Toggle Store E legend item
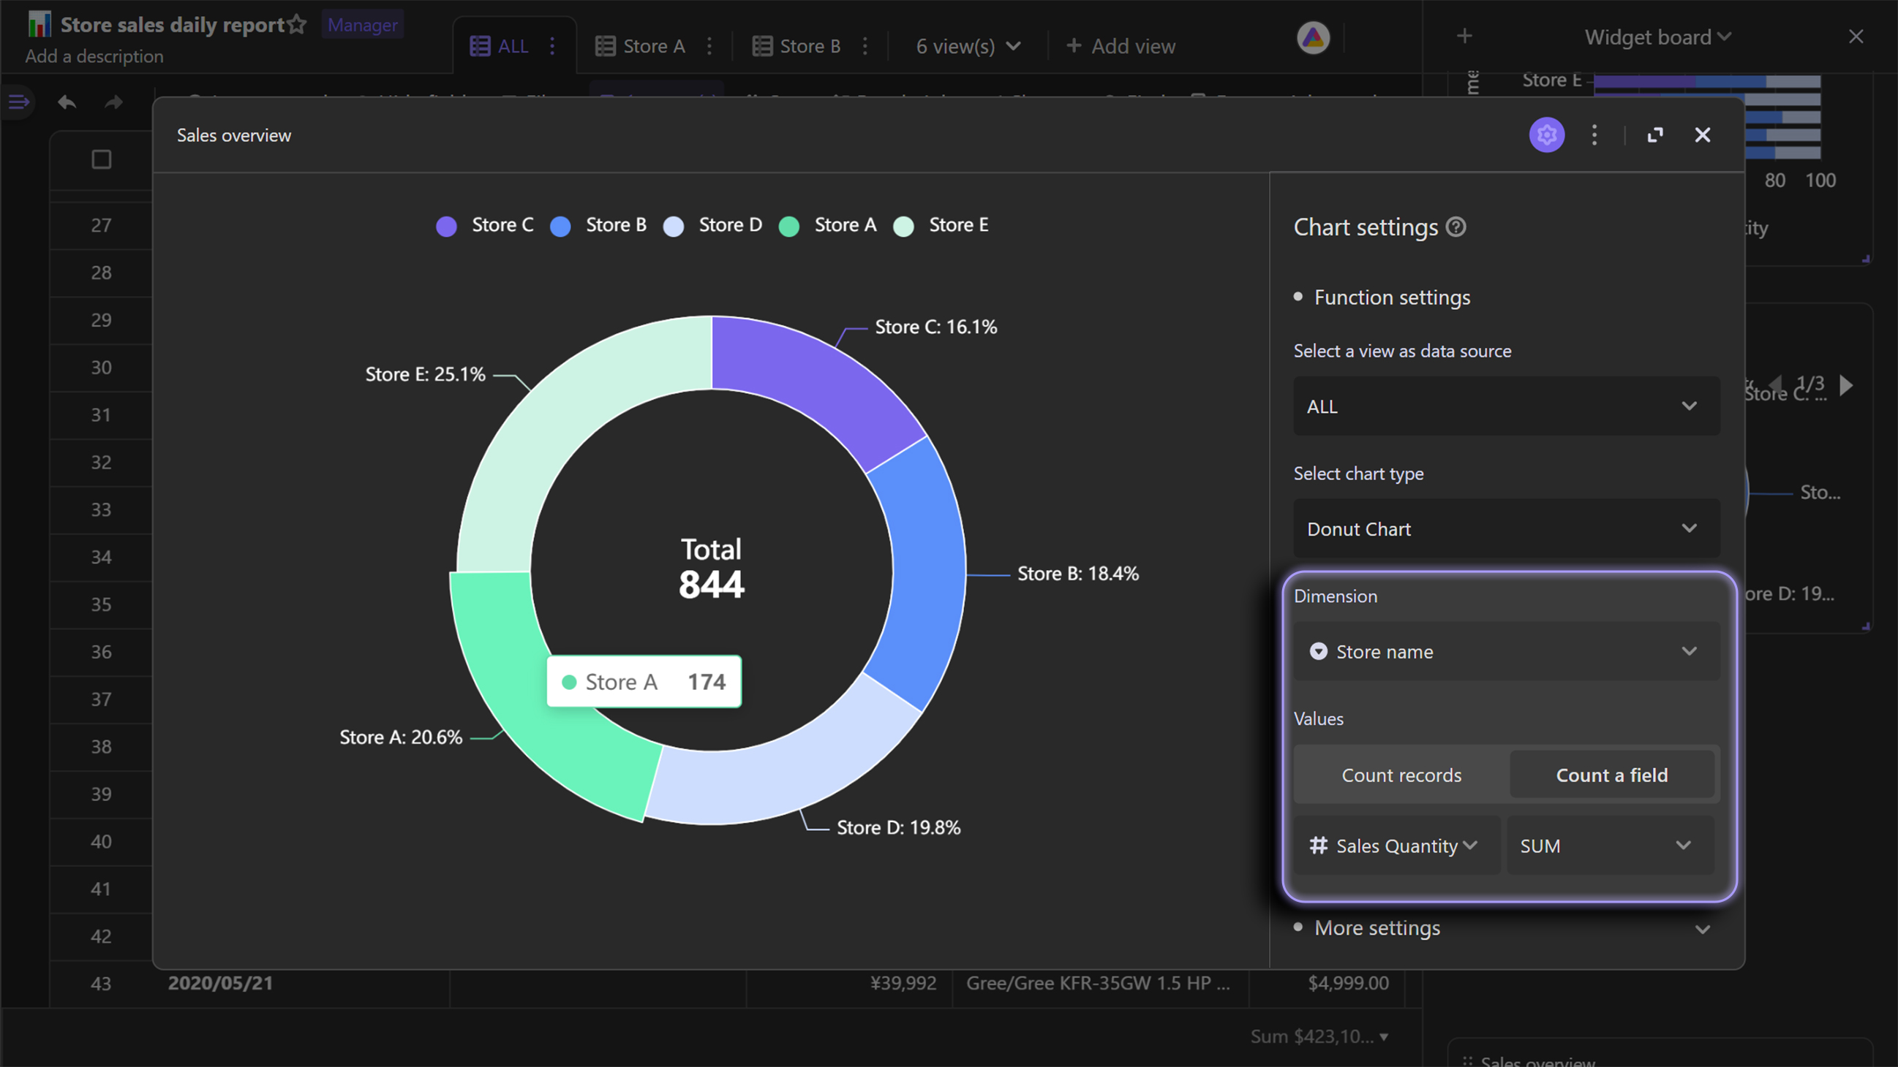Viewport: 1898px width, 1067px height. (941, 225)
